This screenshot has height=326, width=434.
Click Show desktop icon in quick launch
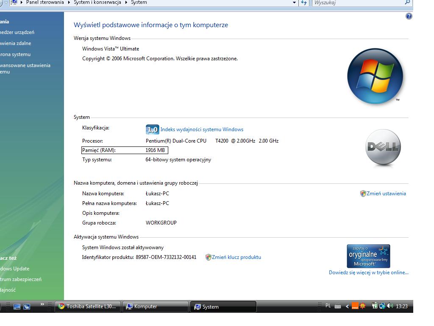point(17,306)
